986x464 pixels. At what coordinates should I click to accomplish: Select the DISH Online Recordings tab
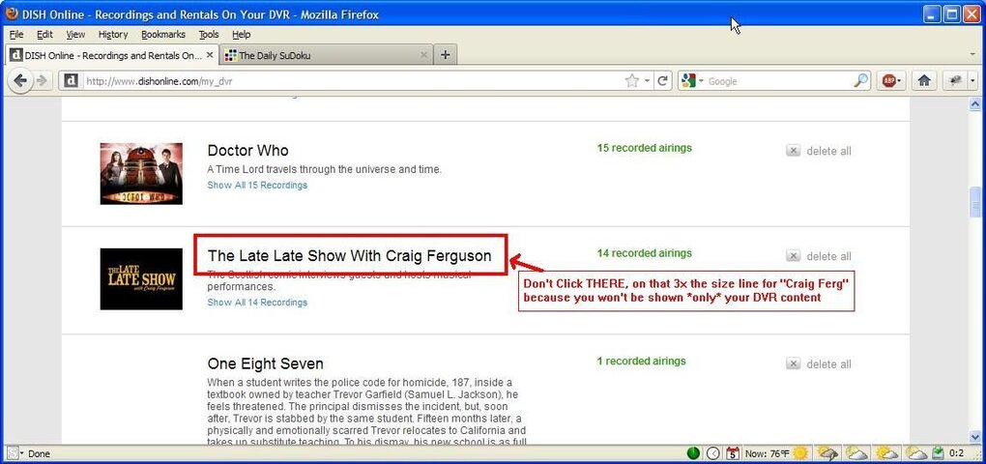(x=113, y=55)
